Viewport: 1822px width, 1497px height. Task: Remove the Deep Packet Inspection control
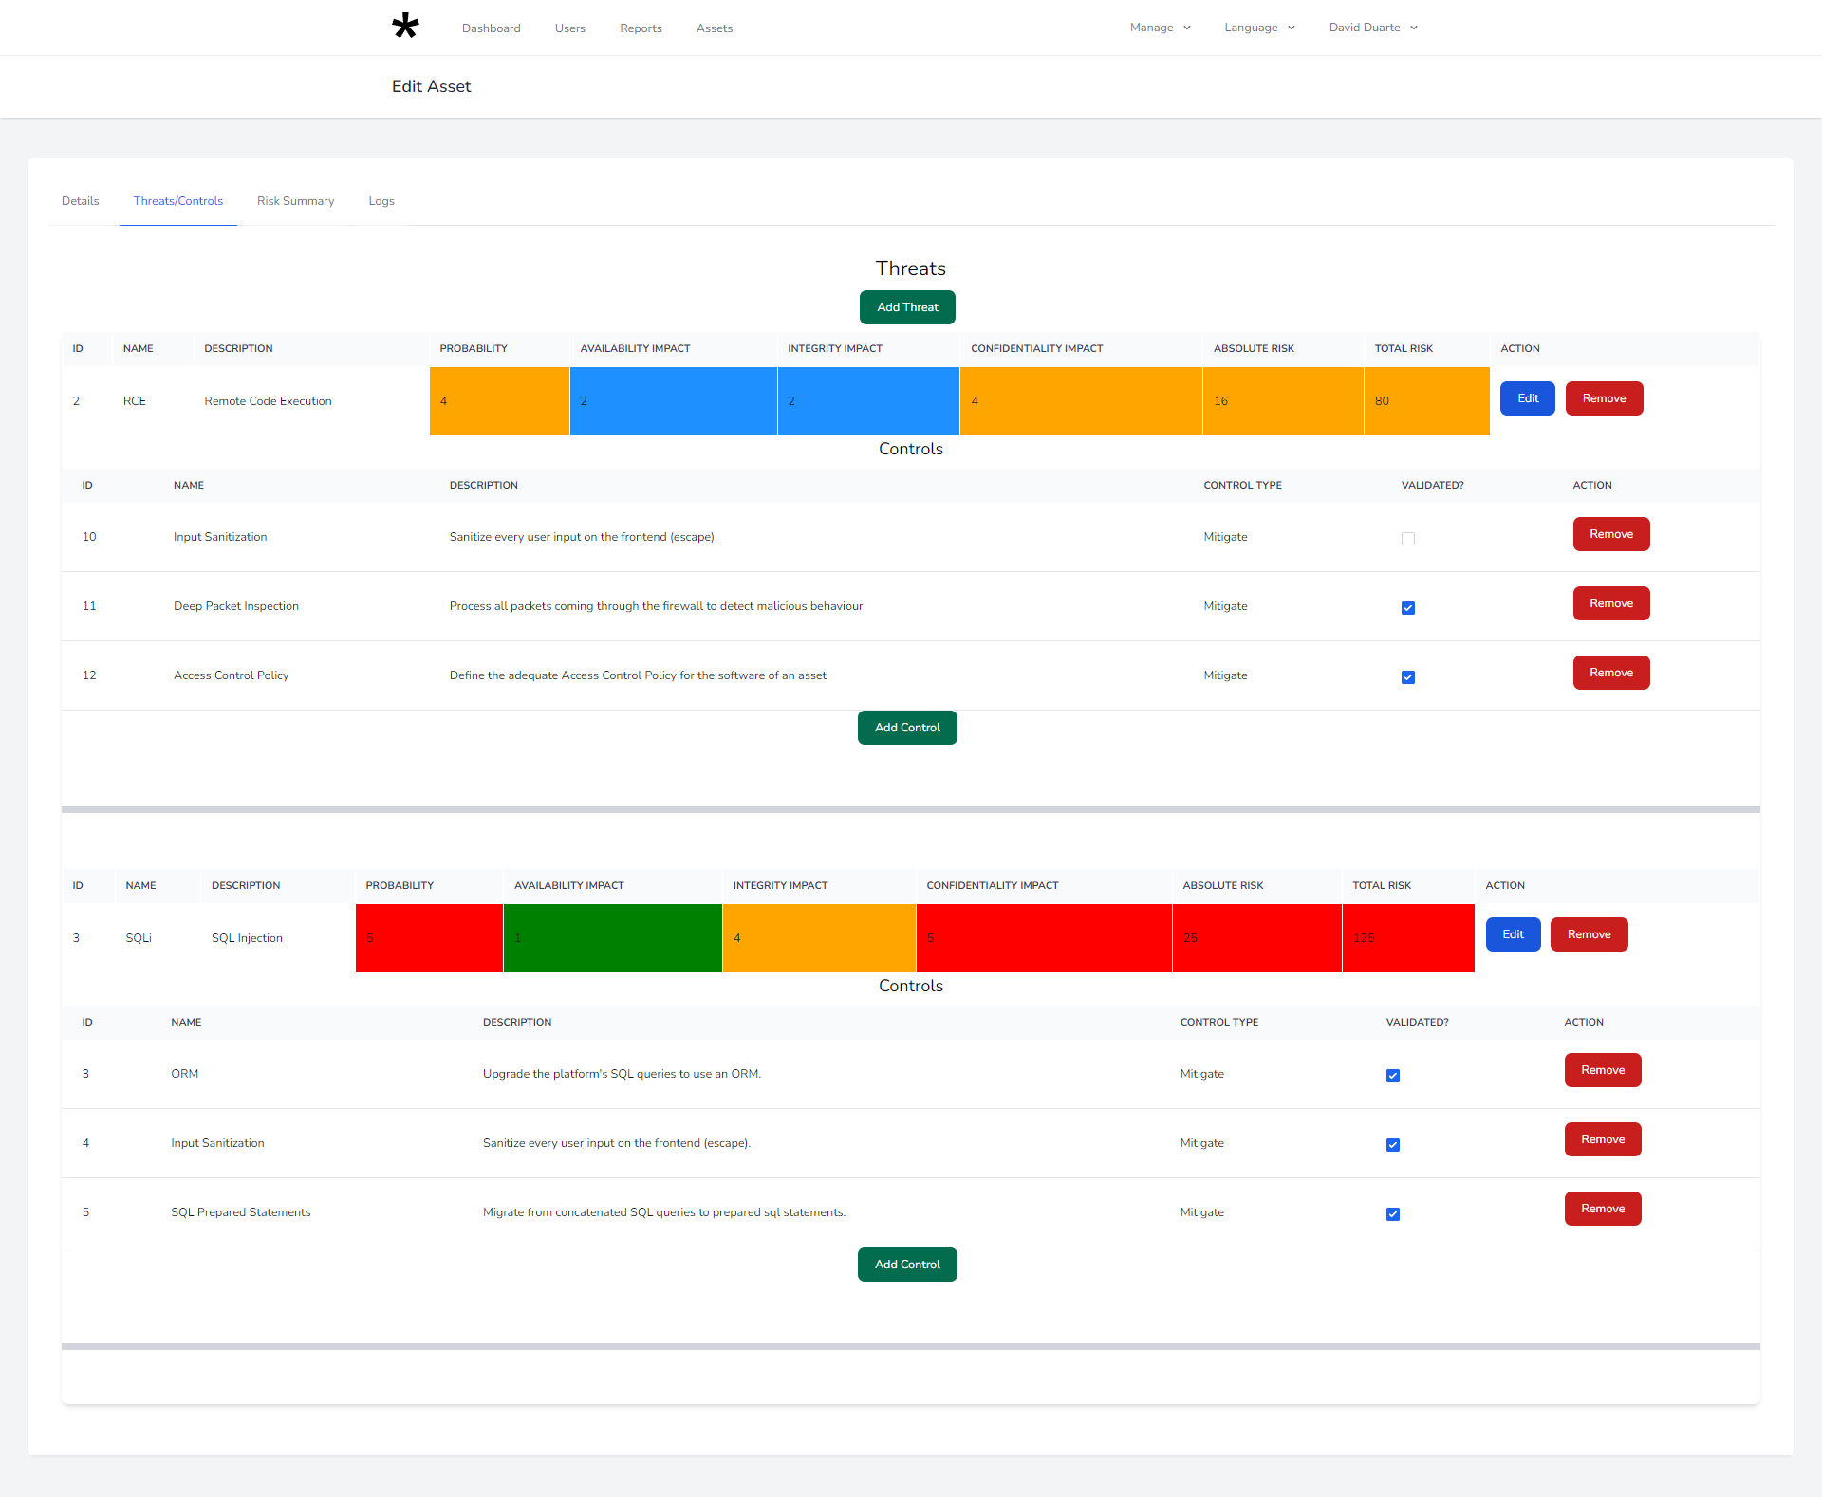point(1610,603)
